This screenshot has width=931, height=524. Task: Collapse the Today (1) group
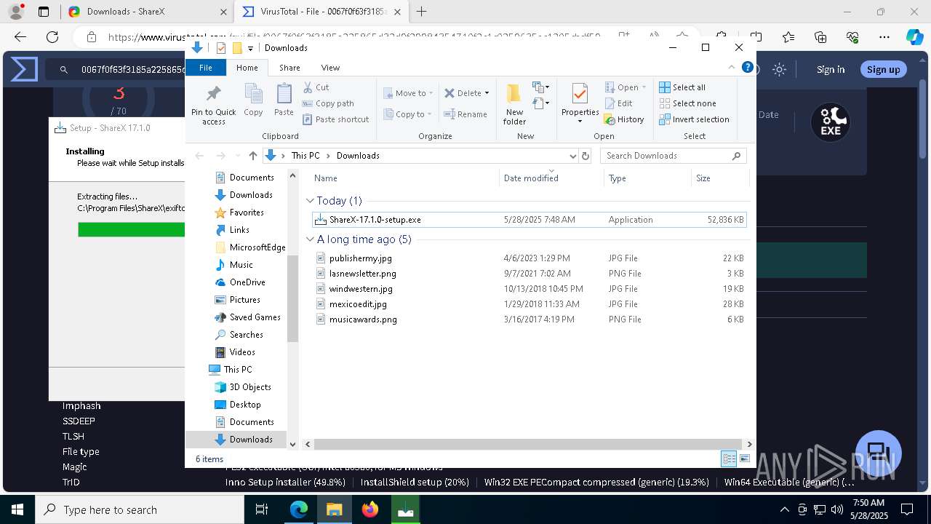click(310, 201)
